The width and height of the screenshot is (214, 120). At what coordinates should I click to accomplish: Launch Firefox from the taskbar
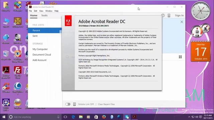coord(104,117)
